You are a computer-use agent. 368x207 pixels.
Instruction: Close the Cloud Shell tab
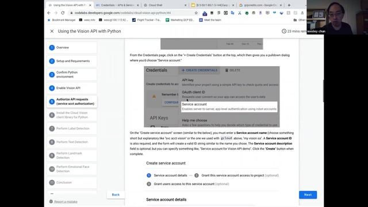[x=185, y=5]
